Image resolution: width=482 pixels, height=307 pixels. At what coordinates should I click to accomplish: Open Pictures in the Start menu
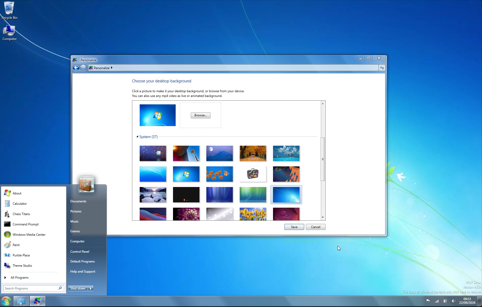(x=76, y=211)
